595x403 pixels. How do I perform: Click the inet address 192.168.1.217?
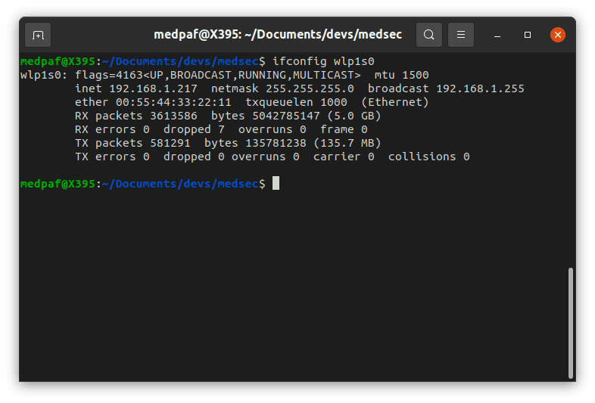[x=154, y=88]
